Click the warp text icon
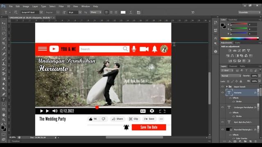Viewport: 262px width, 147px height. tap(131, 12)
